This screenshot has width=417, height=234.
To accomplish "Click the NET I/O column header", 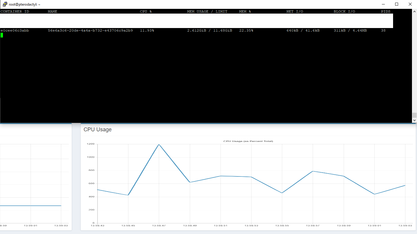I will click(295, 12).
